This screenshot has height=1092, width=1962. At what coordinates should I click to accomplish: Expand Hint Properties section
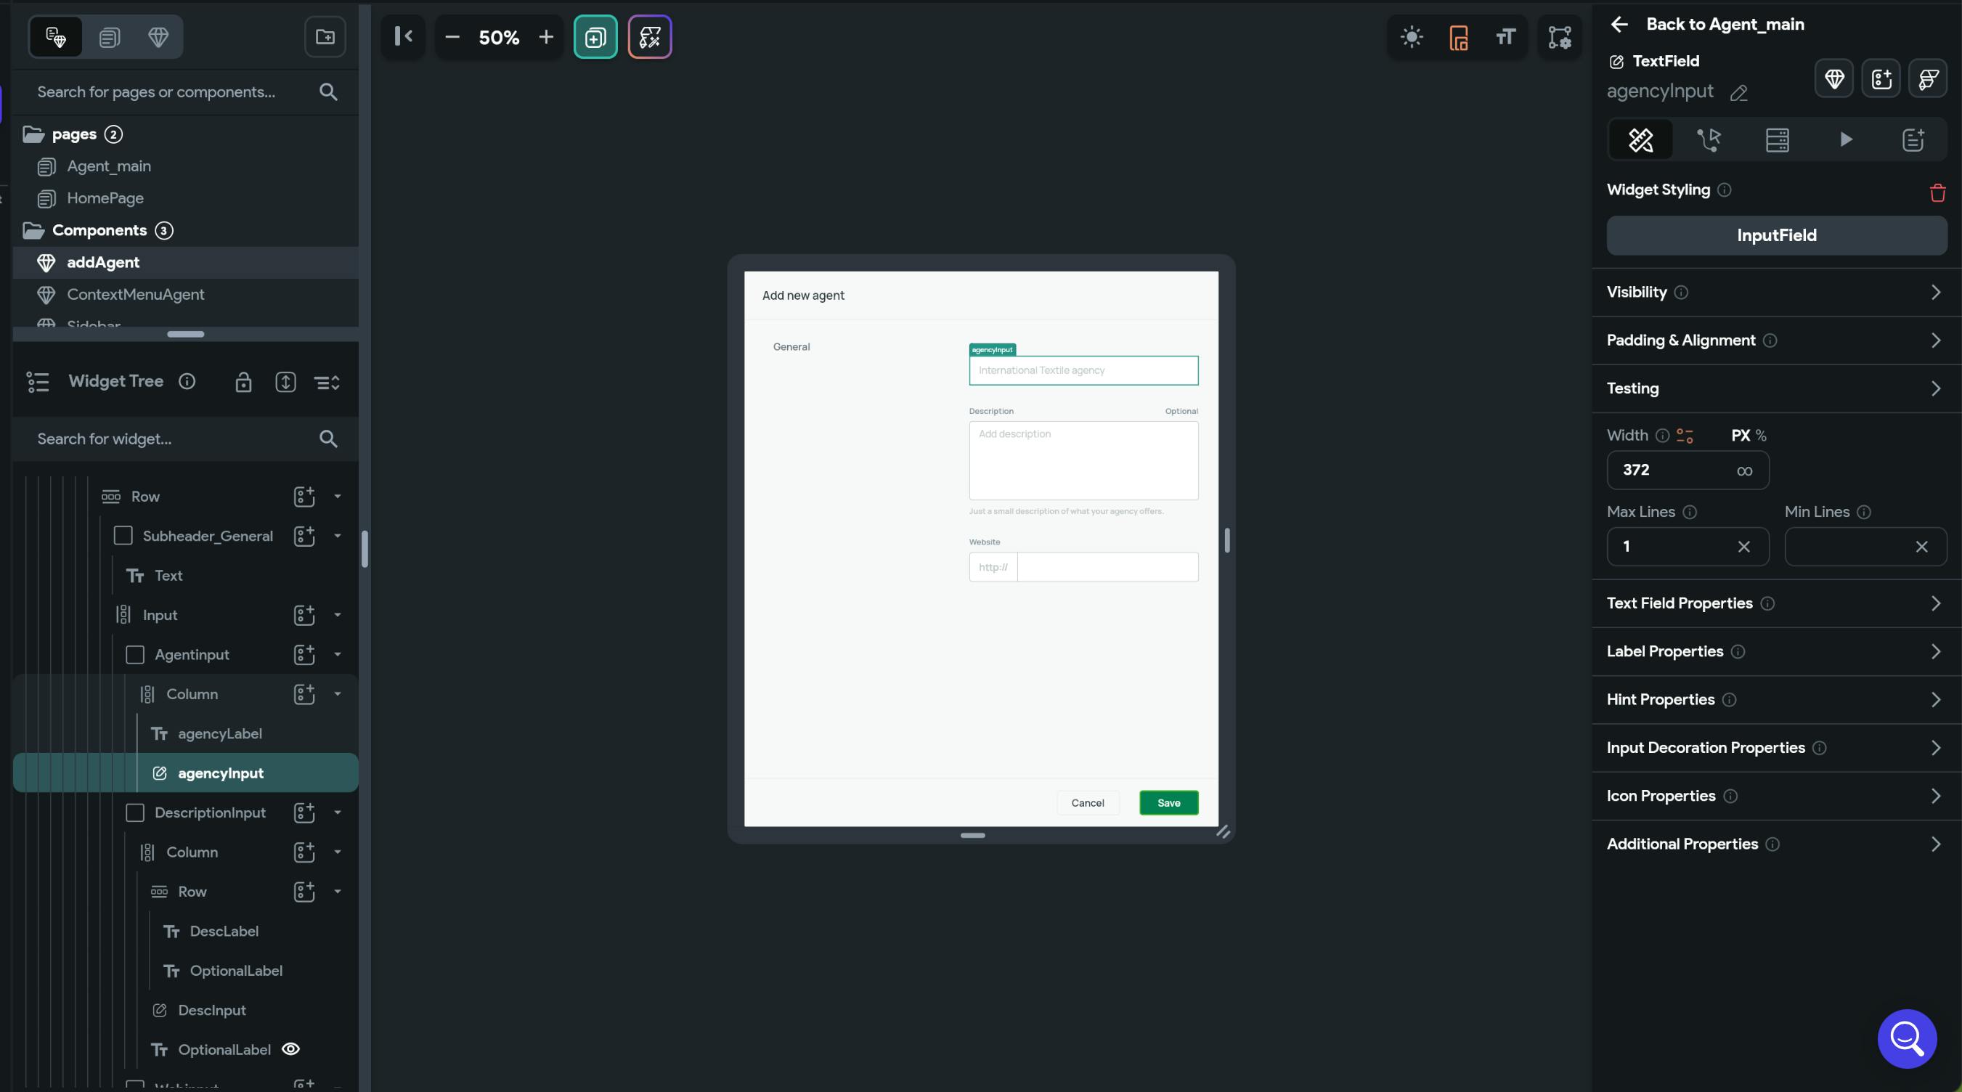point(1776,699)
